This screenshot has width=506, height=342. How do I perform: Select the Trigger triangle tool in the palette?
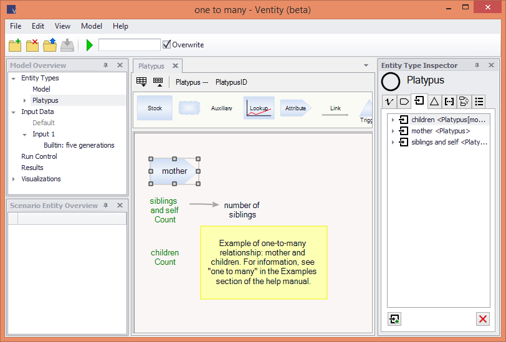pos(366,112)
